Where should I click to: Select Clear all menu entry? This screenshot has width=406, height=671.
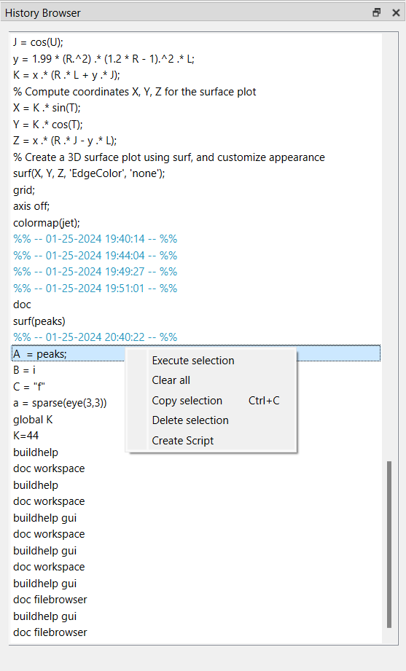[171, 380]
